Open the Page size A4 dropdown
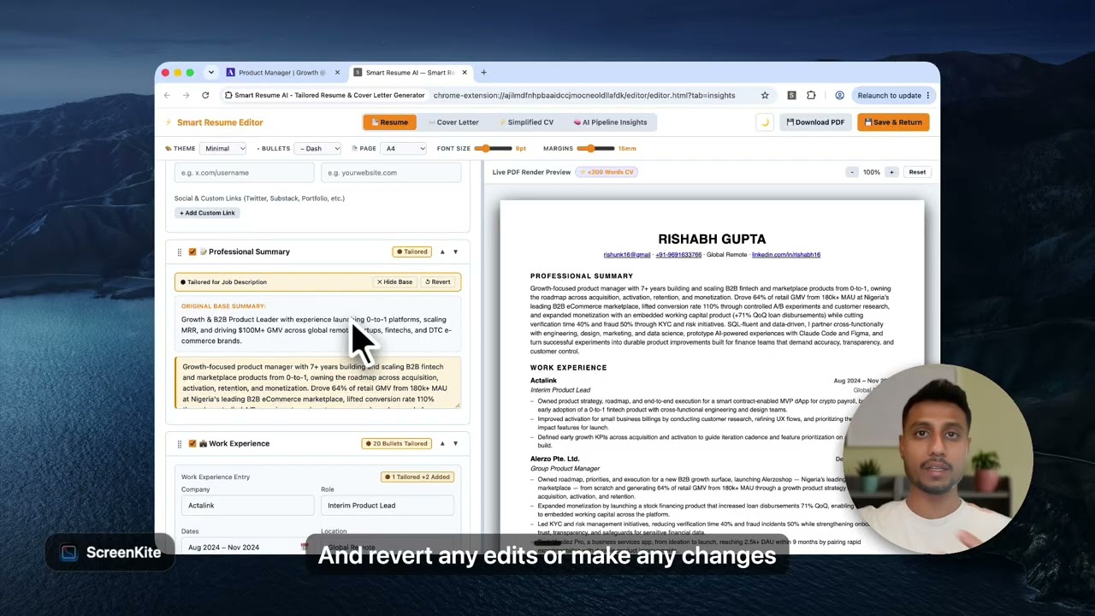The height and width of the screenshot is (616, 1095). click(x=403, y=148)
